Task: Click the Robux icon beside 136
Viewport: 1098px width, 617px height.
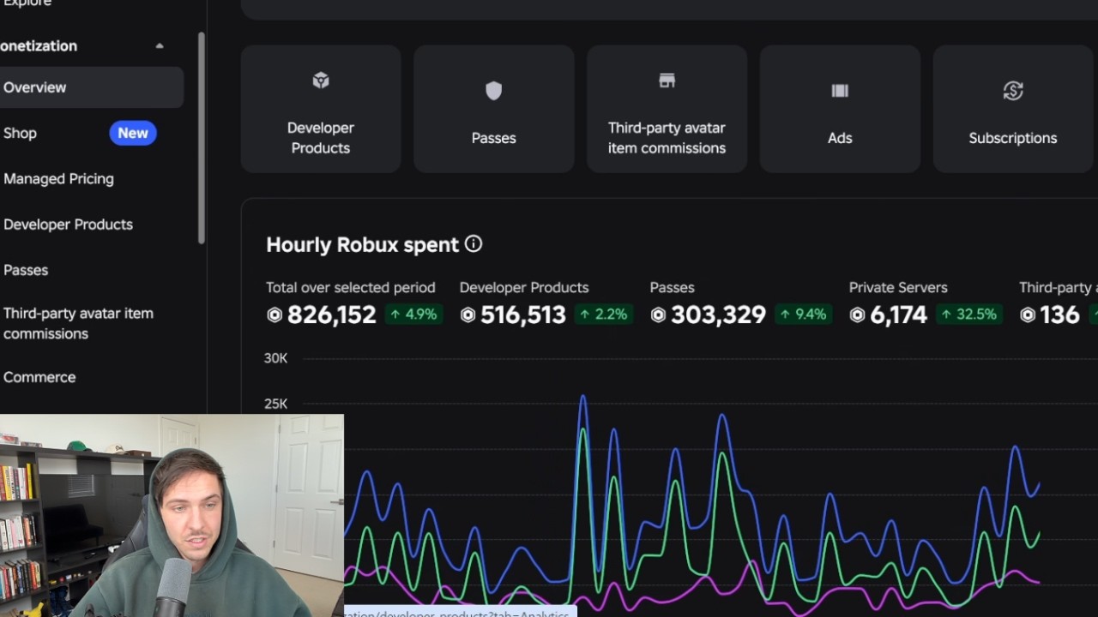Action: pyautogui.click(x=1028, y=315)
